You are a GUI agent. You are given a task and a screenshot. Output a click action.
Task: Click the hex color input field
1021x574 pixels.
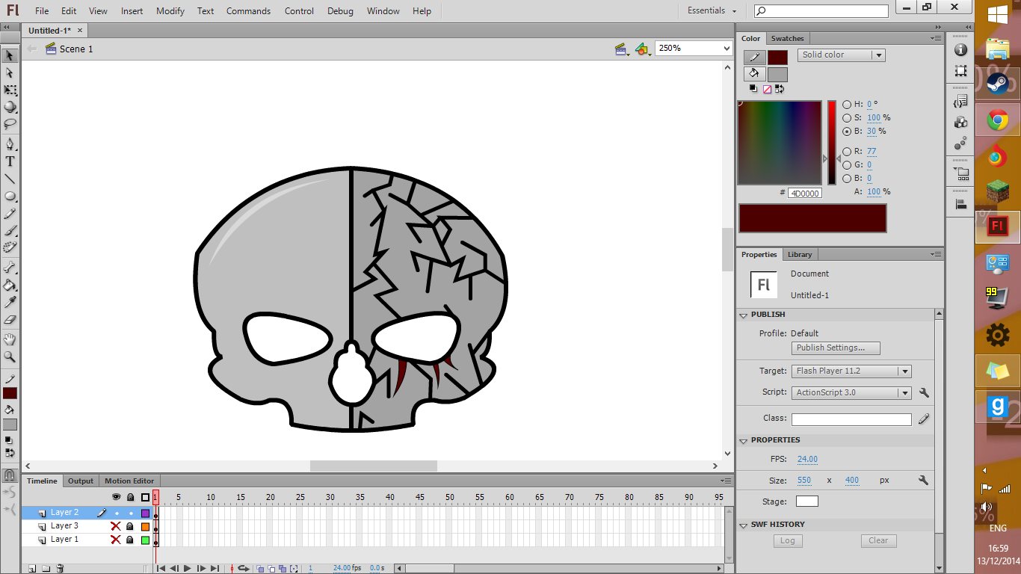point(805,193)
